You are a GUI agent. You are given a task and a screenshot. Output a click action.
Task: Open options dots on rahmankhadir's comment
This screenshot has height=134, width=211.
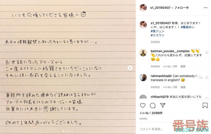201,78
